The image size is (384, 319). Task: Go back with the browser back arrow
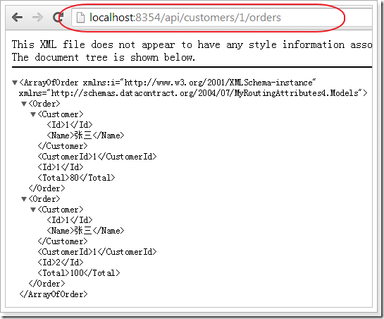coord(17,18)
